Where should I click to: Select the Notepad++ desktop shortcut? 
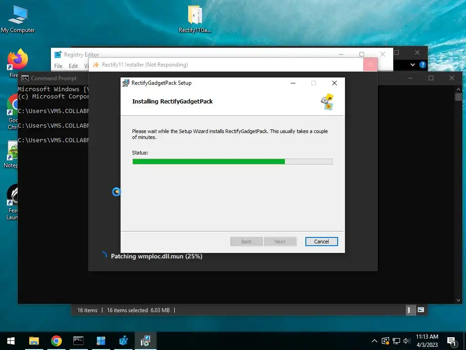point(11,154)
